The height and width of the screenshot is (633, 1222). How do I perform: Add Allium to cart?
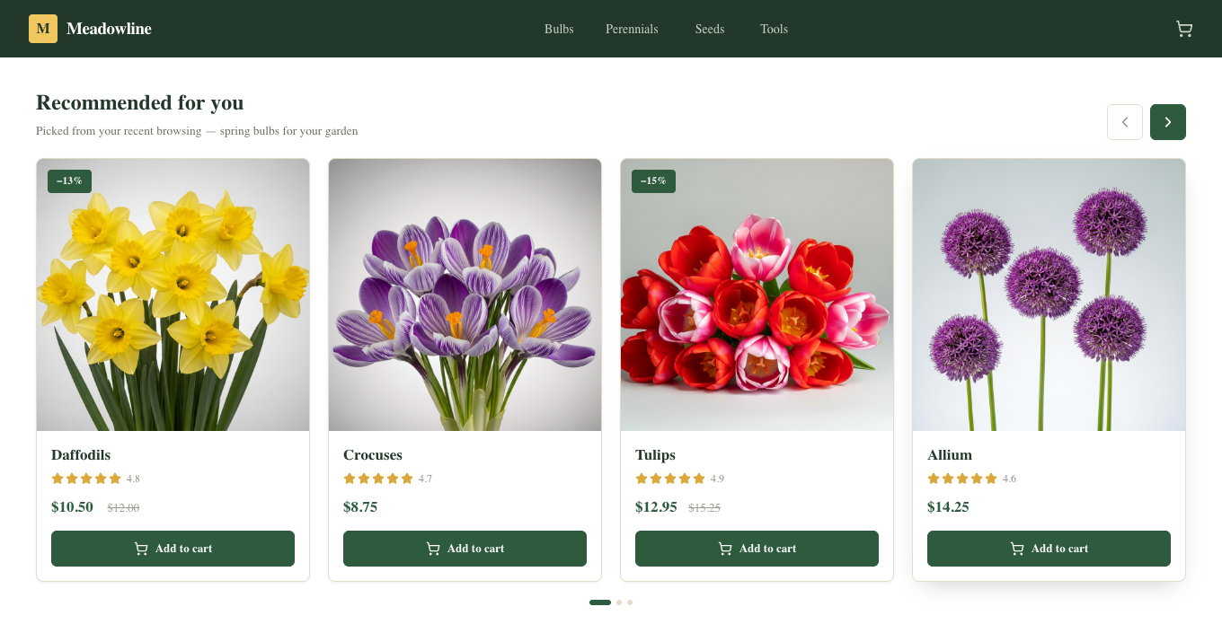tap(1049, 549)
